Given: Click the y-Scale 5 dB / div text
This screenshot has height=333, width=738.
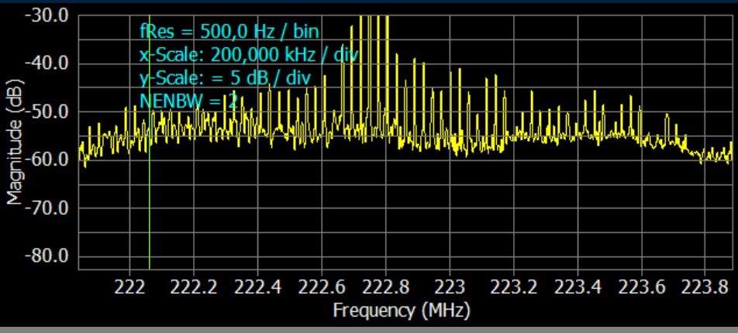Looking at the screenshot, I should 224,77.
